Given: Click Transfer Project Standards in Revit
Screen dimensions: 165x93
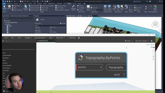Looking at the screenshot, I should tap(47, 6).
